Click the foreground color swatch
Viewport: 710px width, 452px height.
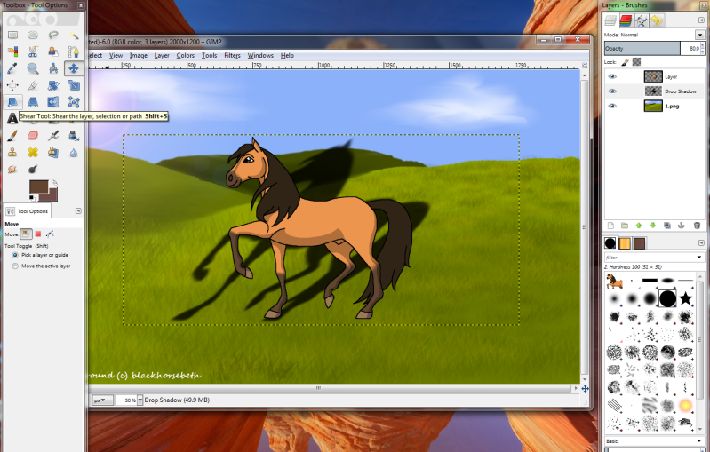[38, 186]
